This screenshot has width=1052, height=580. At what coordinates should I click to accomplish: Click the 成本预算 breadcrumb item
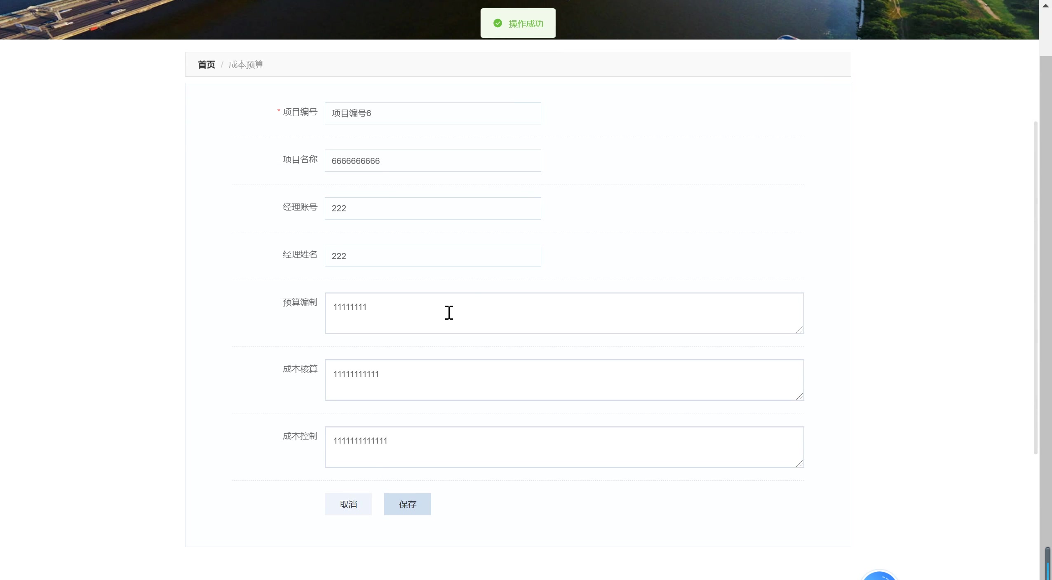click(246, 65)
